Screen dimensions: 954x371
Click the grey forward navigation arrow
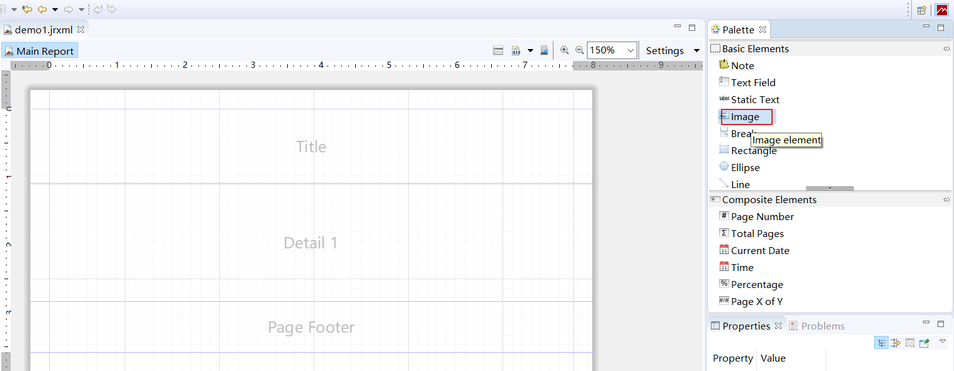[69, 9]
